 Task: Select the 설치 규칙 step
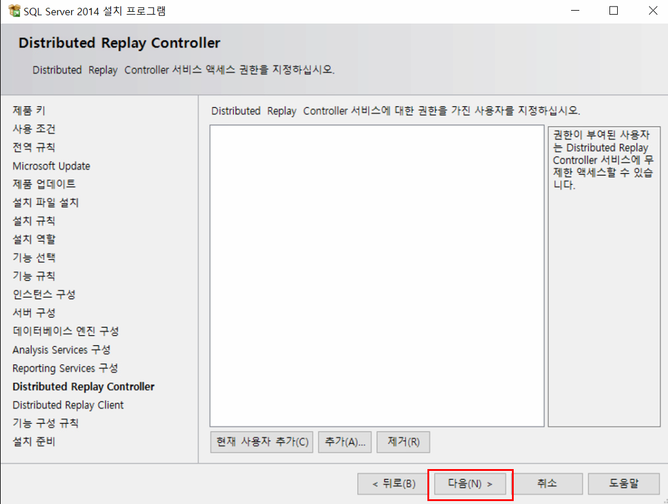coord(34,221)
